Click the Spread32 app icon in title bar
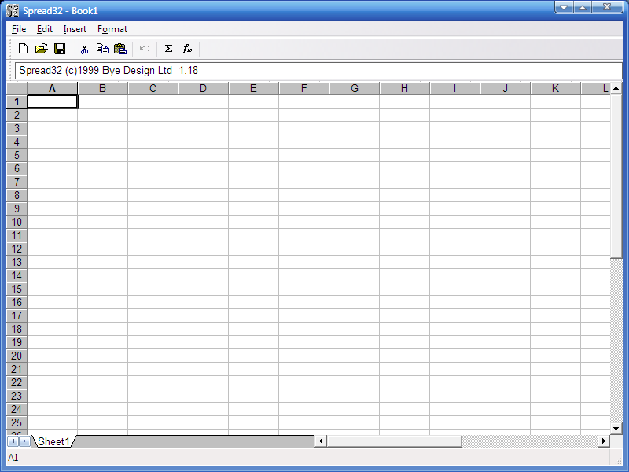 13,10
